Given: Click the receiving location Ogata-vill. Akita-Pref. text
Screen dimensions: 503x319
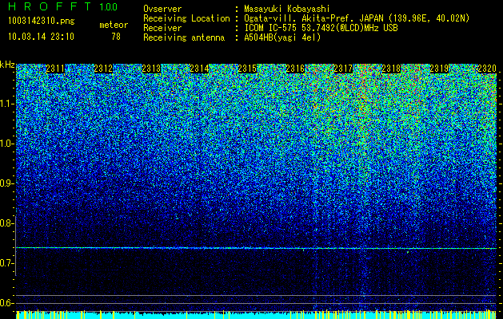Looking at the screenshot, I should (x=357, y=18).
